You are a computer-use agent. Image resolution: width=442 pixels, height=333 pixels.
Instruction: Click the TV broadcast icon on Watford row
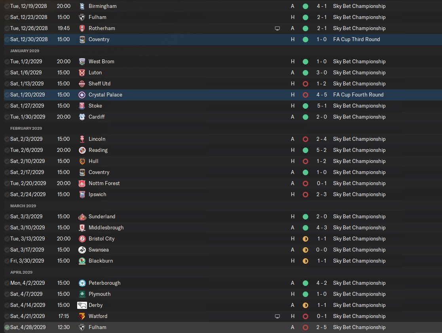pos(277,316)
